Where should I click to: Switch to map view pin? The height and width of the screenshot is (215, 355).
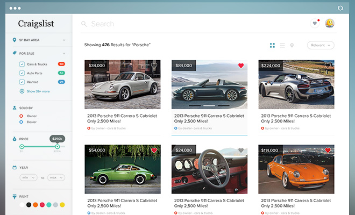(292, 45)
